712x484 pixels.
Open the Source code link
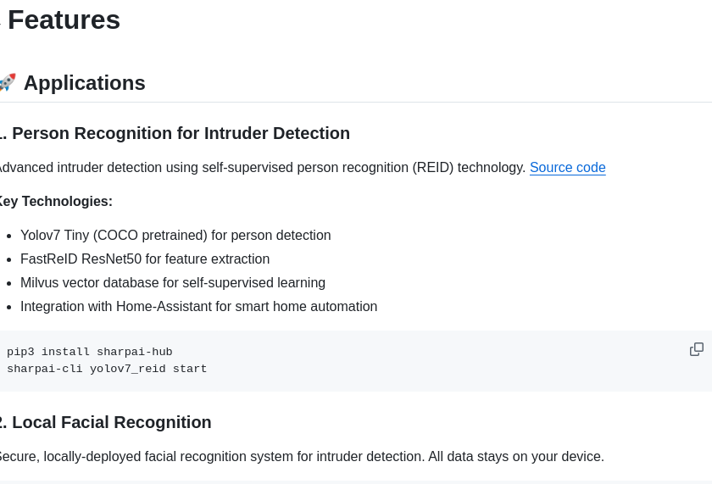(567, 168)
